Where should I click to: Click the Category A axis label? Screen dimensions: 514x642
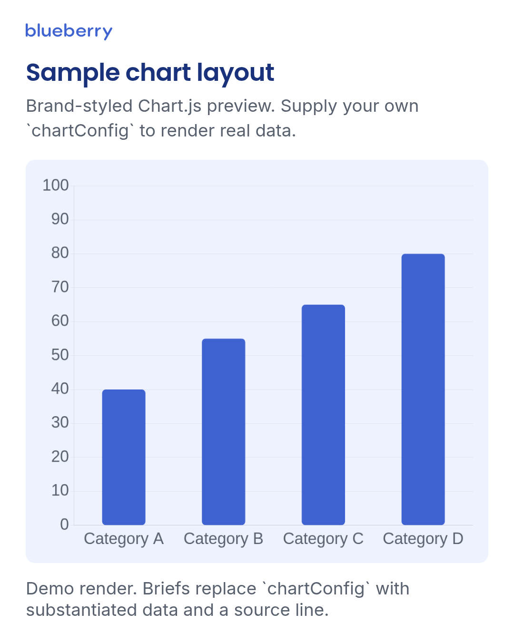124,539
